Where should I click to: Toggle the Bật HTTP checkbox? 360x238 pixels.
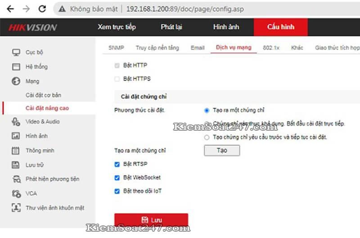click(x=117, y=65)
